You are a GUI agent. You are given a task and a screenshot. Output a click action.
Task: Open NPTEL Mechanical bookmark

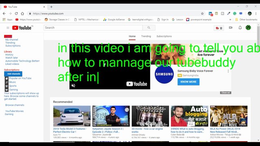pyautogui.click(x=87, y=19)
